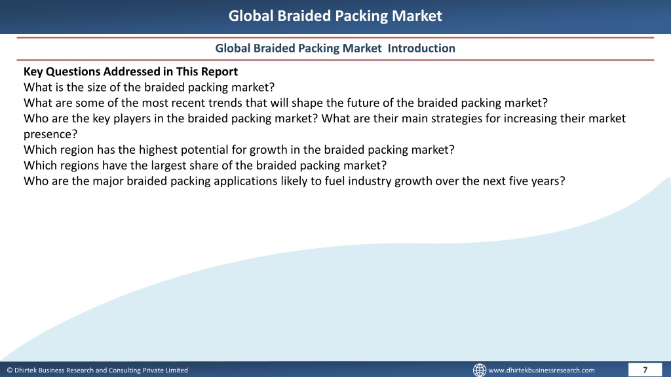Open the www.dhirtekbusinessresearch.com link
The image size is (671, 377).
click(x=541, y=370)
